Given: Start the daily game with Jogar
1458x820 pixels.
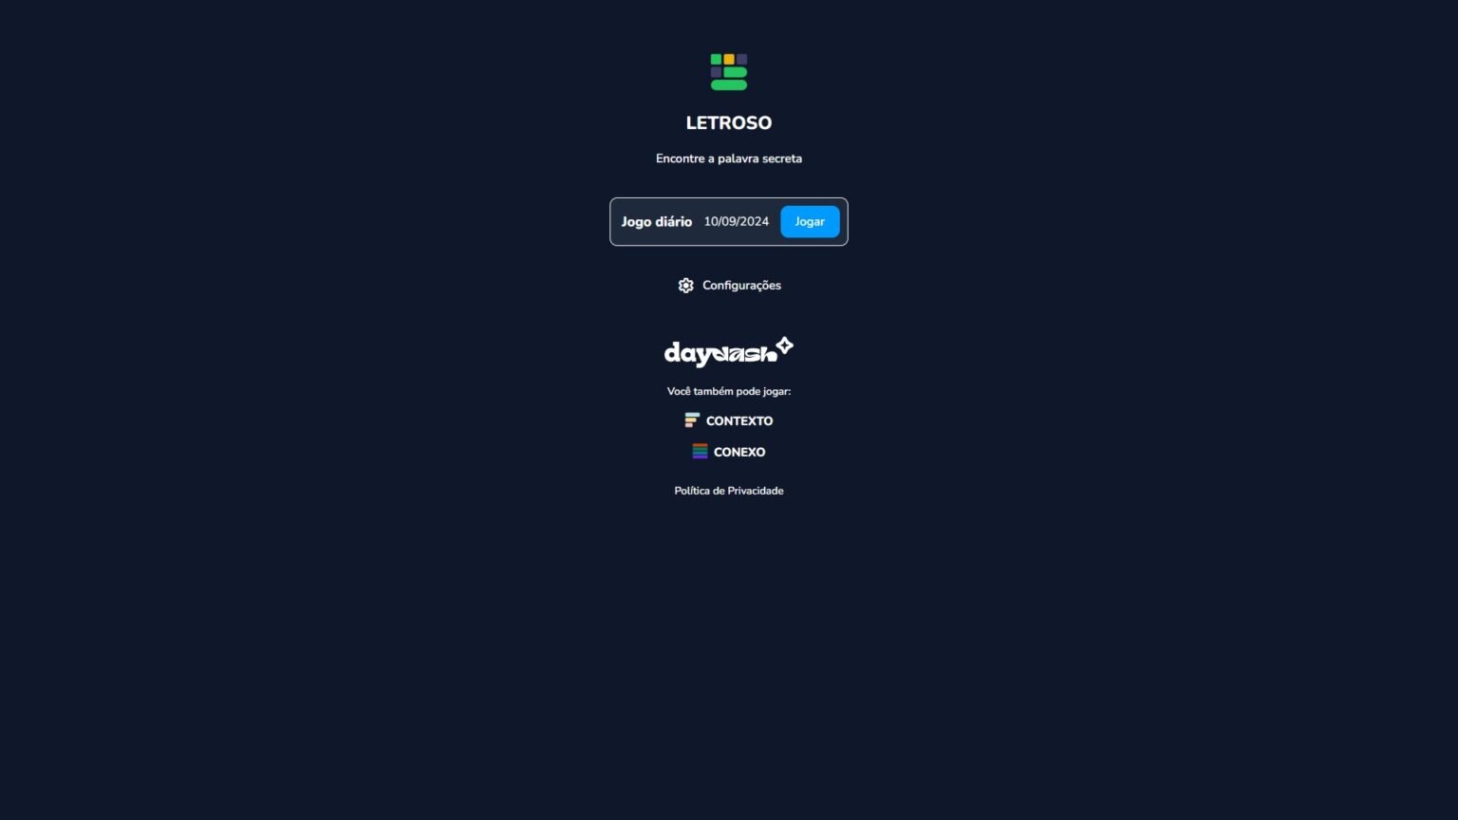Looking at the screenshot, I should click(810, 221).
